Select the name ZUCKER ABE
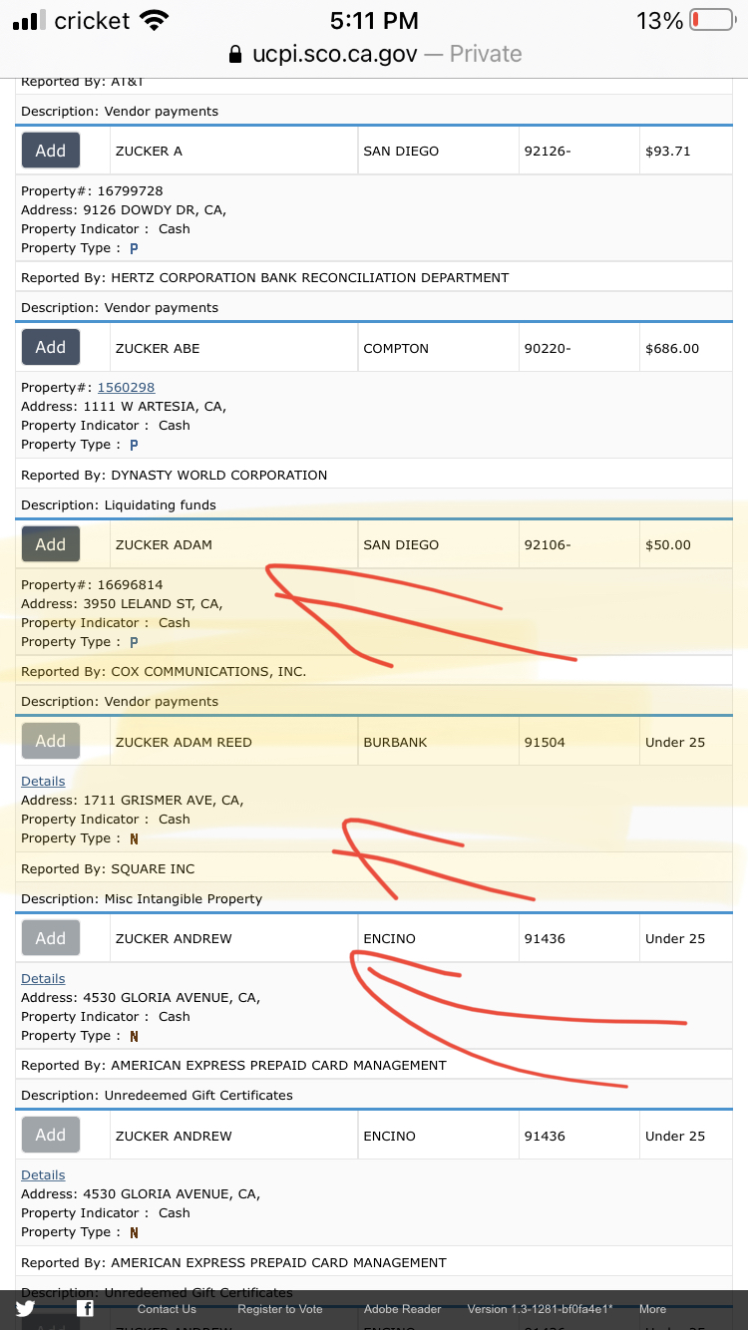This screenshot has height=1330, width=748. coord(158,348)
